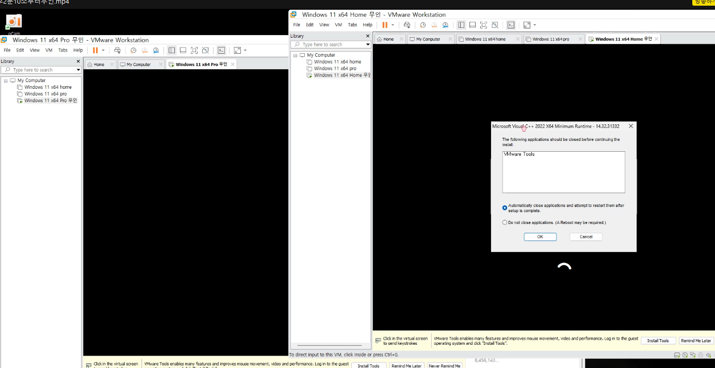Select Do not close applications radio option
Viewport: 715px width, 368px height.
click(x=505, y=222)
